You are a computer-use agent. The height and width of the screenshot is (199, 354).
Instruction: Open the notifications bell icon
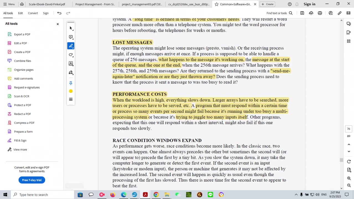[297, 4]
